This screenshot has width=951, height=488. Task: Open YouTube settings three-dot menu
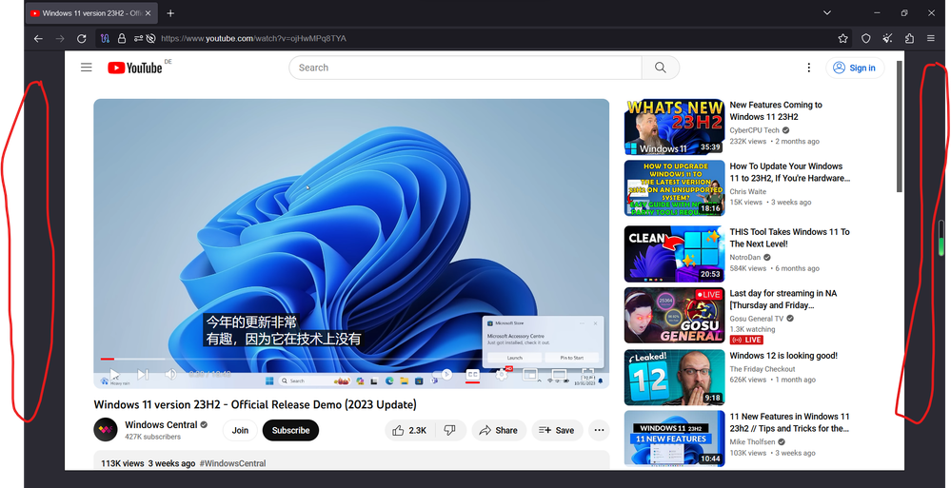click(x=808, y=68)
